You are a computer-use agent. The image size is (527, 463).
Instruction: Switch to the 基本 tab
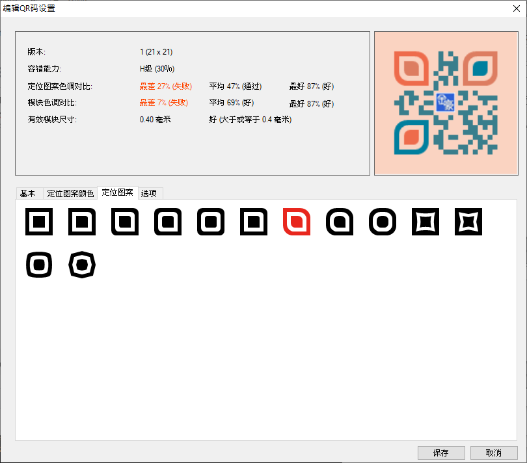click(28, 194)
